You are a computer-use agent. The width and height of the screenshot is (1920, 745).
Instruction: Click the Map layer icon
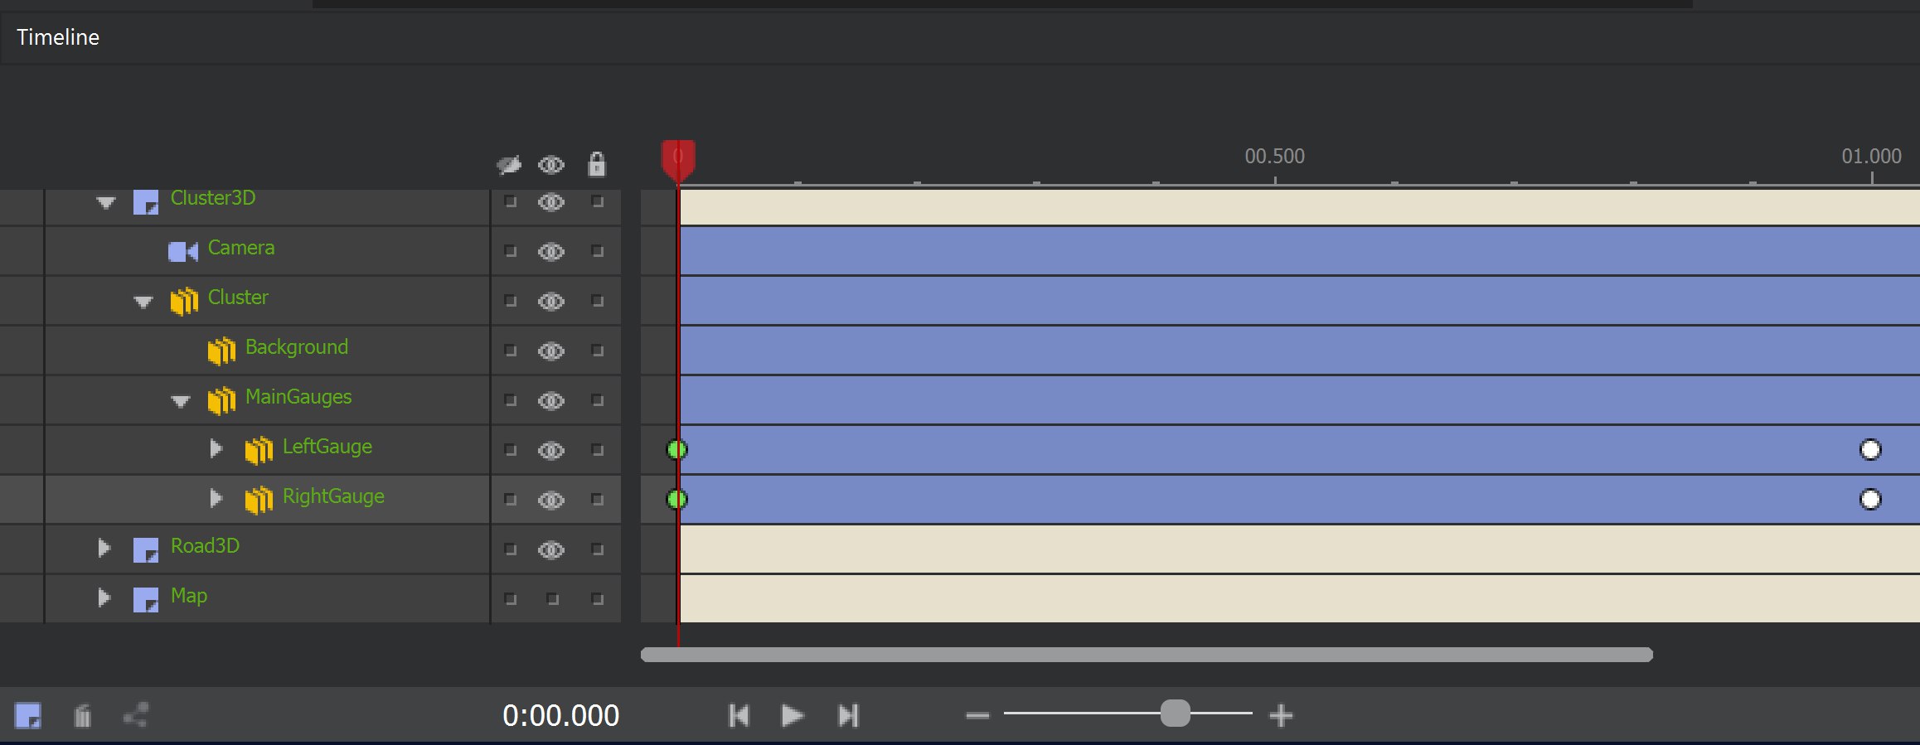(x=146, y=600)
